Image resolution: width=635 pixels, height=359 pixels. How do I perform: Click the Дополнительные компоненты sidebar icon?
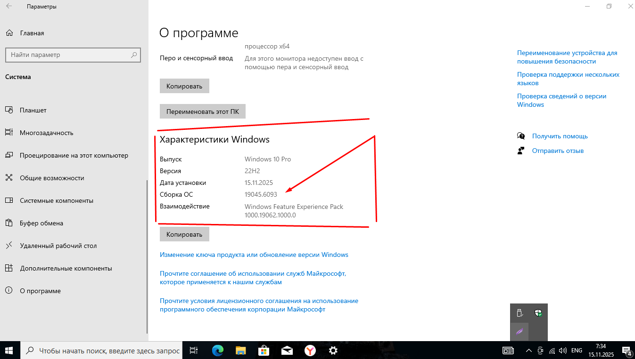pos(8,268)
